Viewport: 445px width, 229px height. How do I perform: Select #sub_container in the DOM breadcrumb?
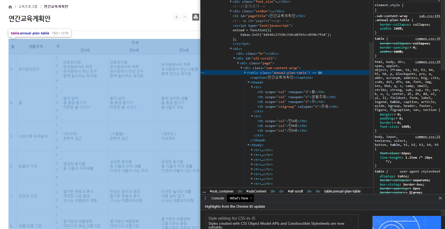pos(221,191)
